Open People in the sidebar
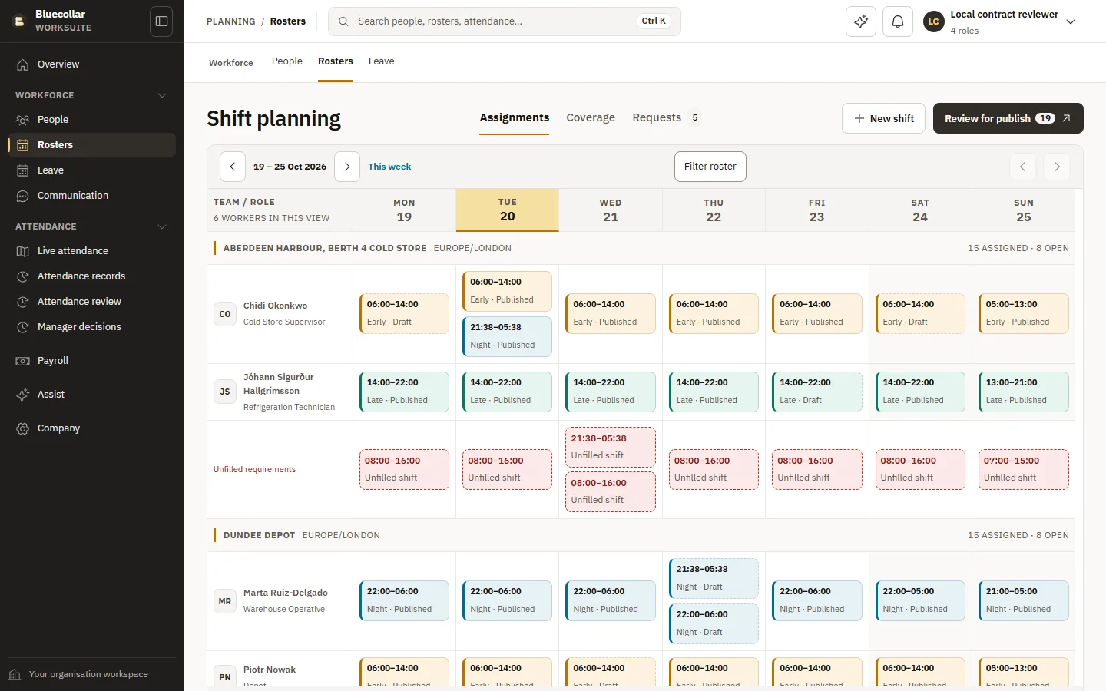 (x=92, y=120)
